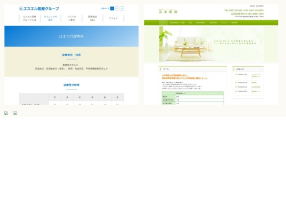
Task: Open the second お知らせ news link
Action: [254, 83]
